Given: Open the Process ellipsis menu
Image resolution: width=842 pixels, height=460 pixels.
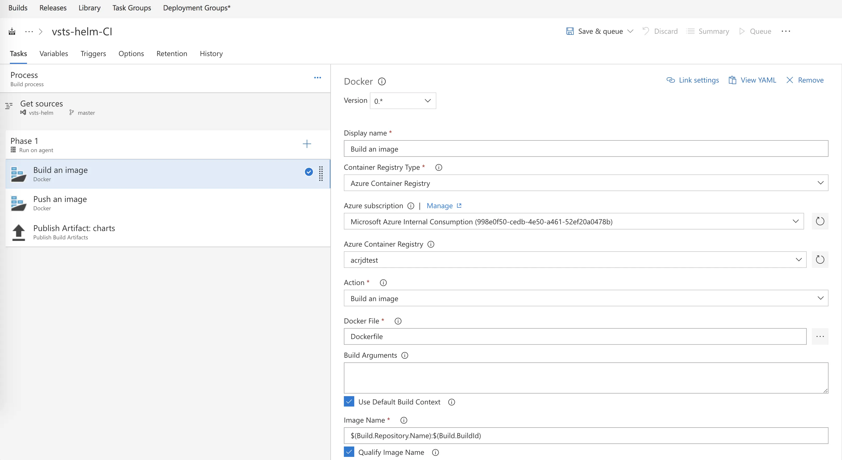Looking at the screenshot, I should click(x=317, y=78).
